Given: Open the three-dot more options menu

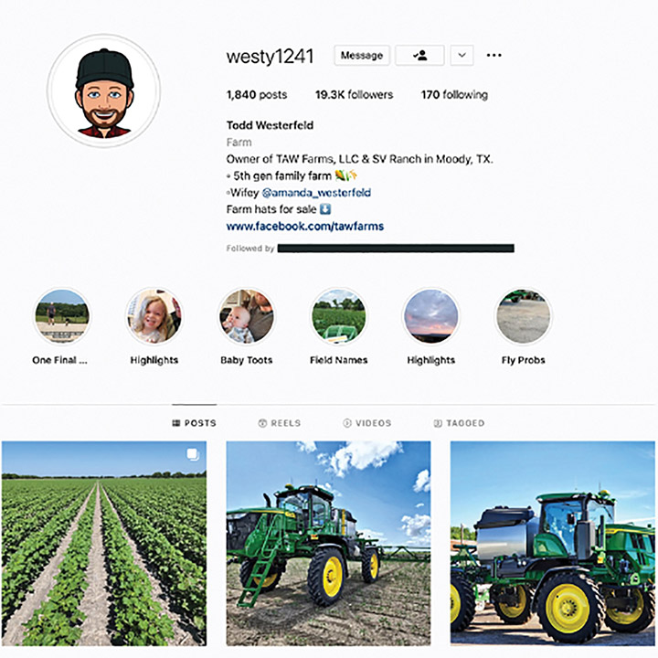Looking at the screenshot, I should [x=493, y=56].
